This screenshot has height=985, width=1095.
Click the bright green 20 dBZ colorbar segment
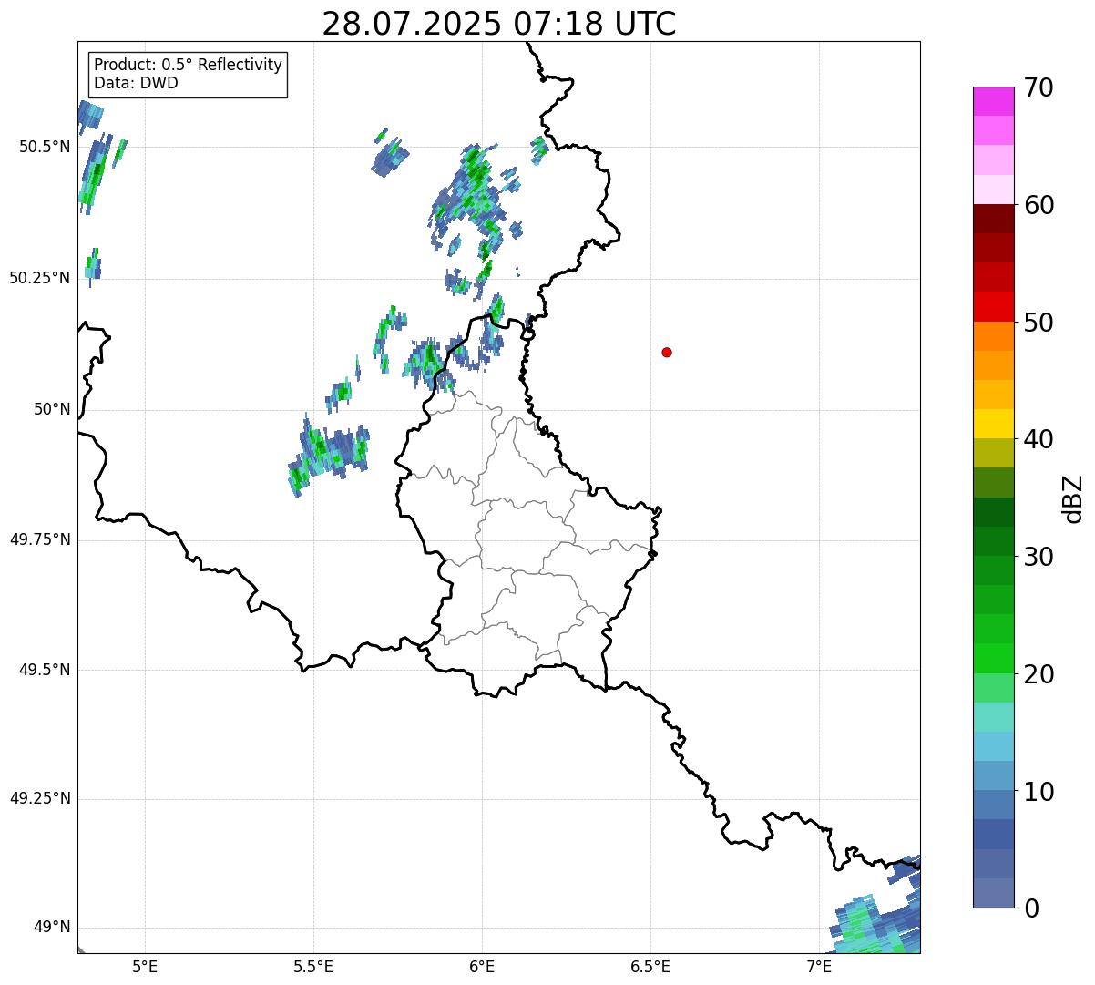tap(994, 658)
